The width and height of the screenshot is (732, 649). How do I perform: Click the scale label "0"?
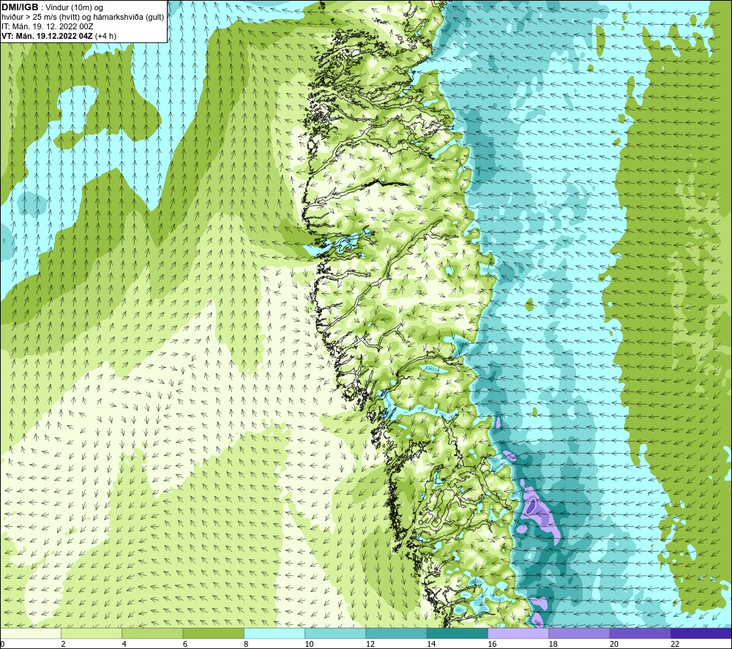click(x=2, y=644)
